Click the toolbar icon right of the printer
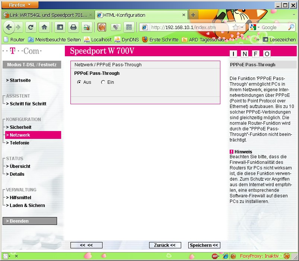The width and height of the screenshot is (299, 261). click(x=87, y=28)
